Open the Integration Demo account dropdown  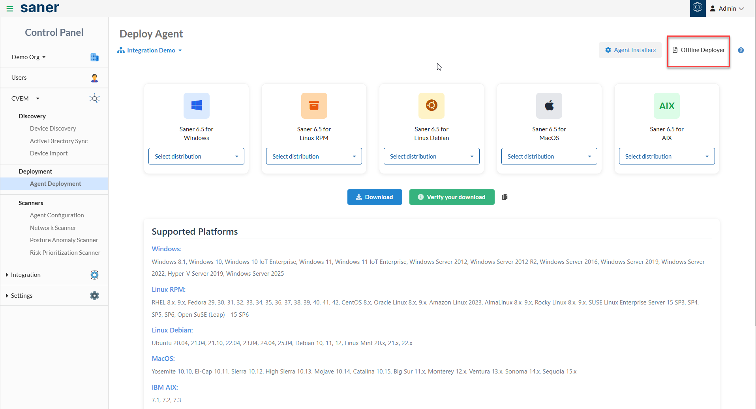coord(150,50)
